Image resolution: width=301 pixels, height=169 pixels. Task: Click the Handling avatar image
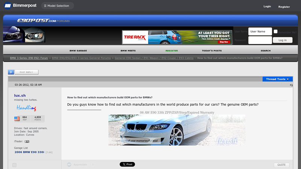pos(26,108)
